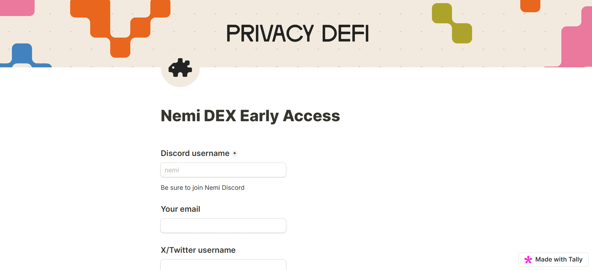Click the Be sure to join Nemi Discord text

pos(203,188)
